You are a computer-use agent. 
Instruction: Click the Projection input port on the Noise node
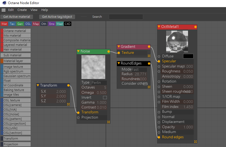click(78, 117)
